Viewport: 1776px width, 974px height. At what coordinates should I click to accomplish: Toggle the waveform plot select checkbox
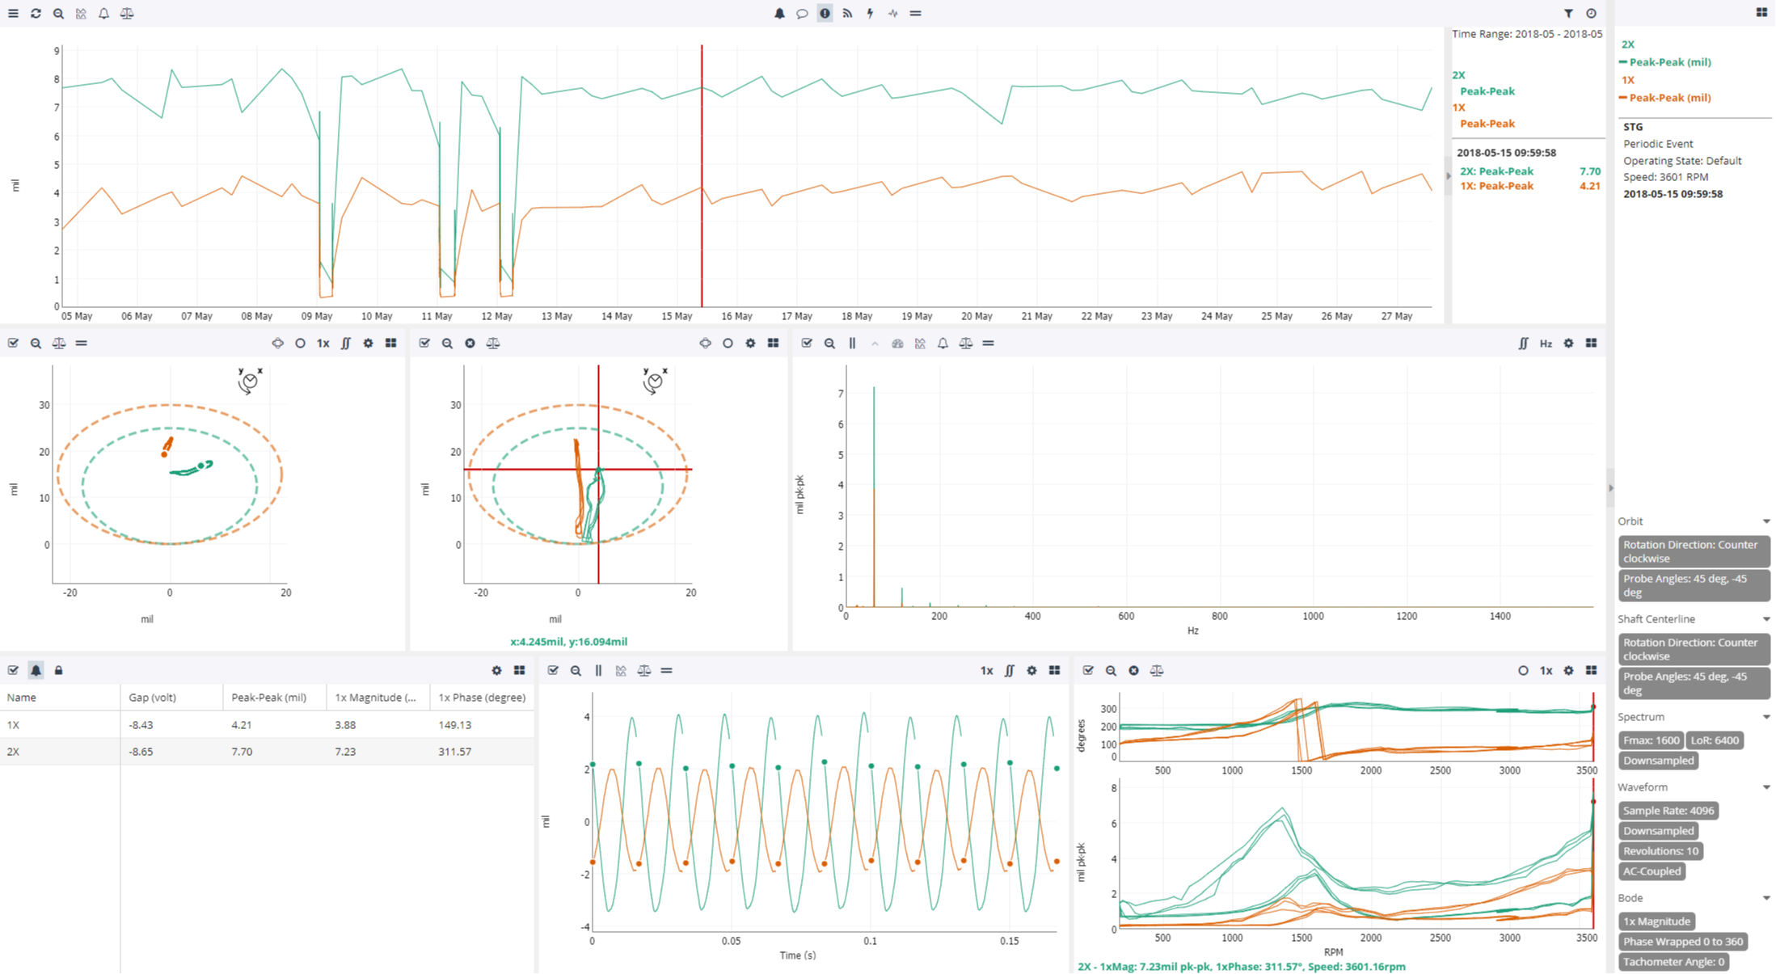click(x=553, y=670)
